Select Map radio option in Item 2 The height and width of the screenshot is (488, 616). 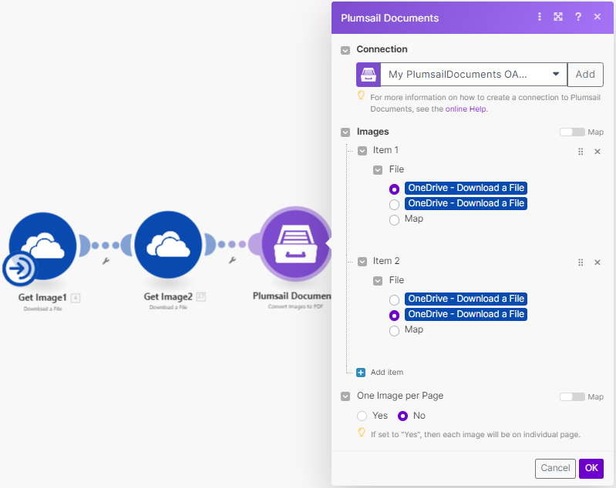[394, 331]
